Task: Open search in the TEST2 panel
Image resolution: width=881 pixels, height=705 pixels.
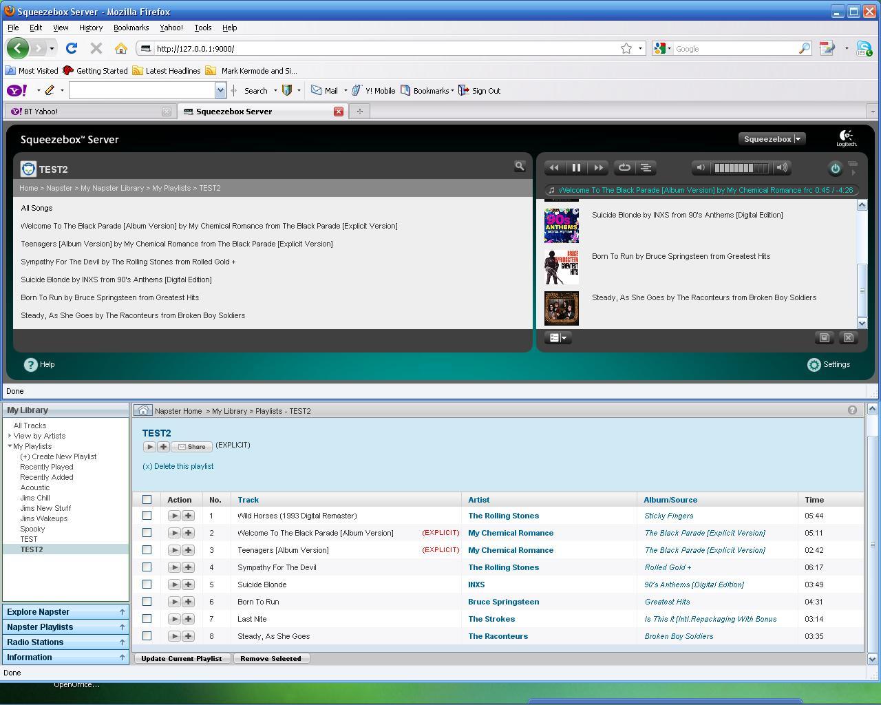Action: (520, 166)
